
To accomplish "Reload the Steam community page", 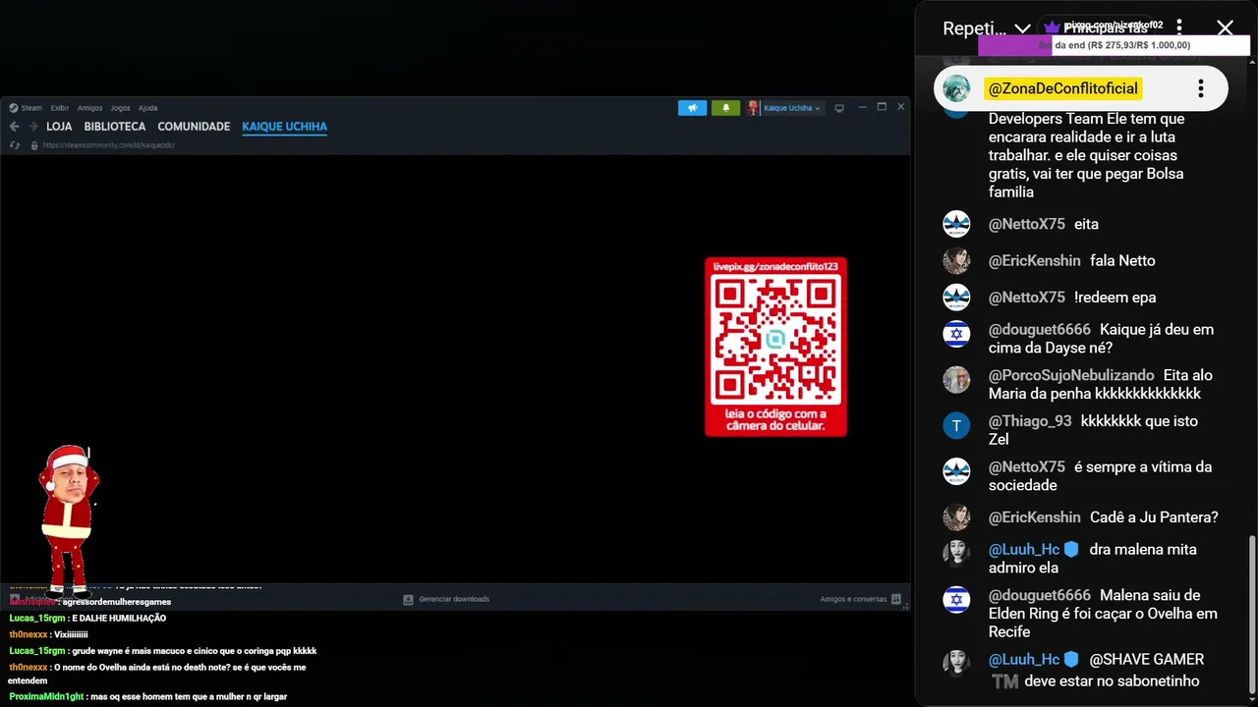I will (x=14, y=145).
